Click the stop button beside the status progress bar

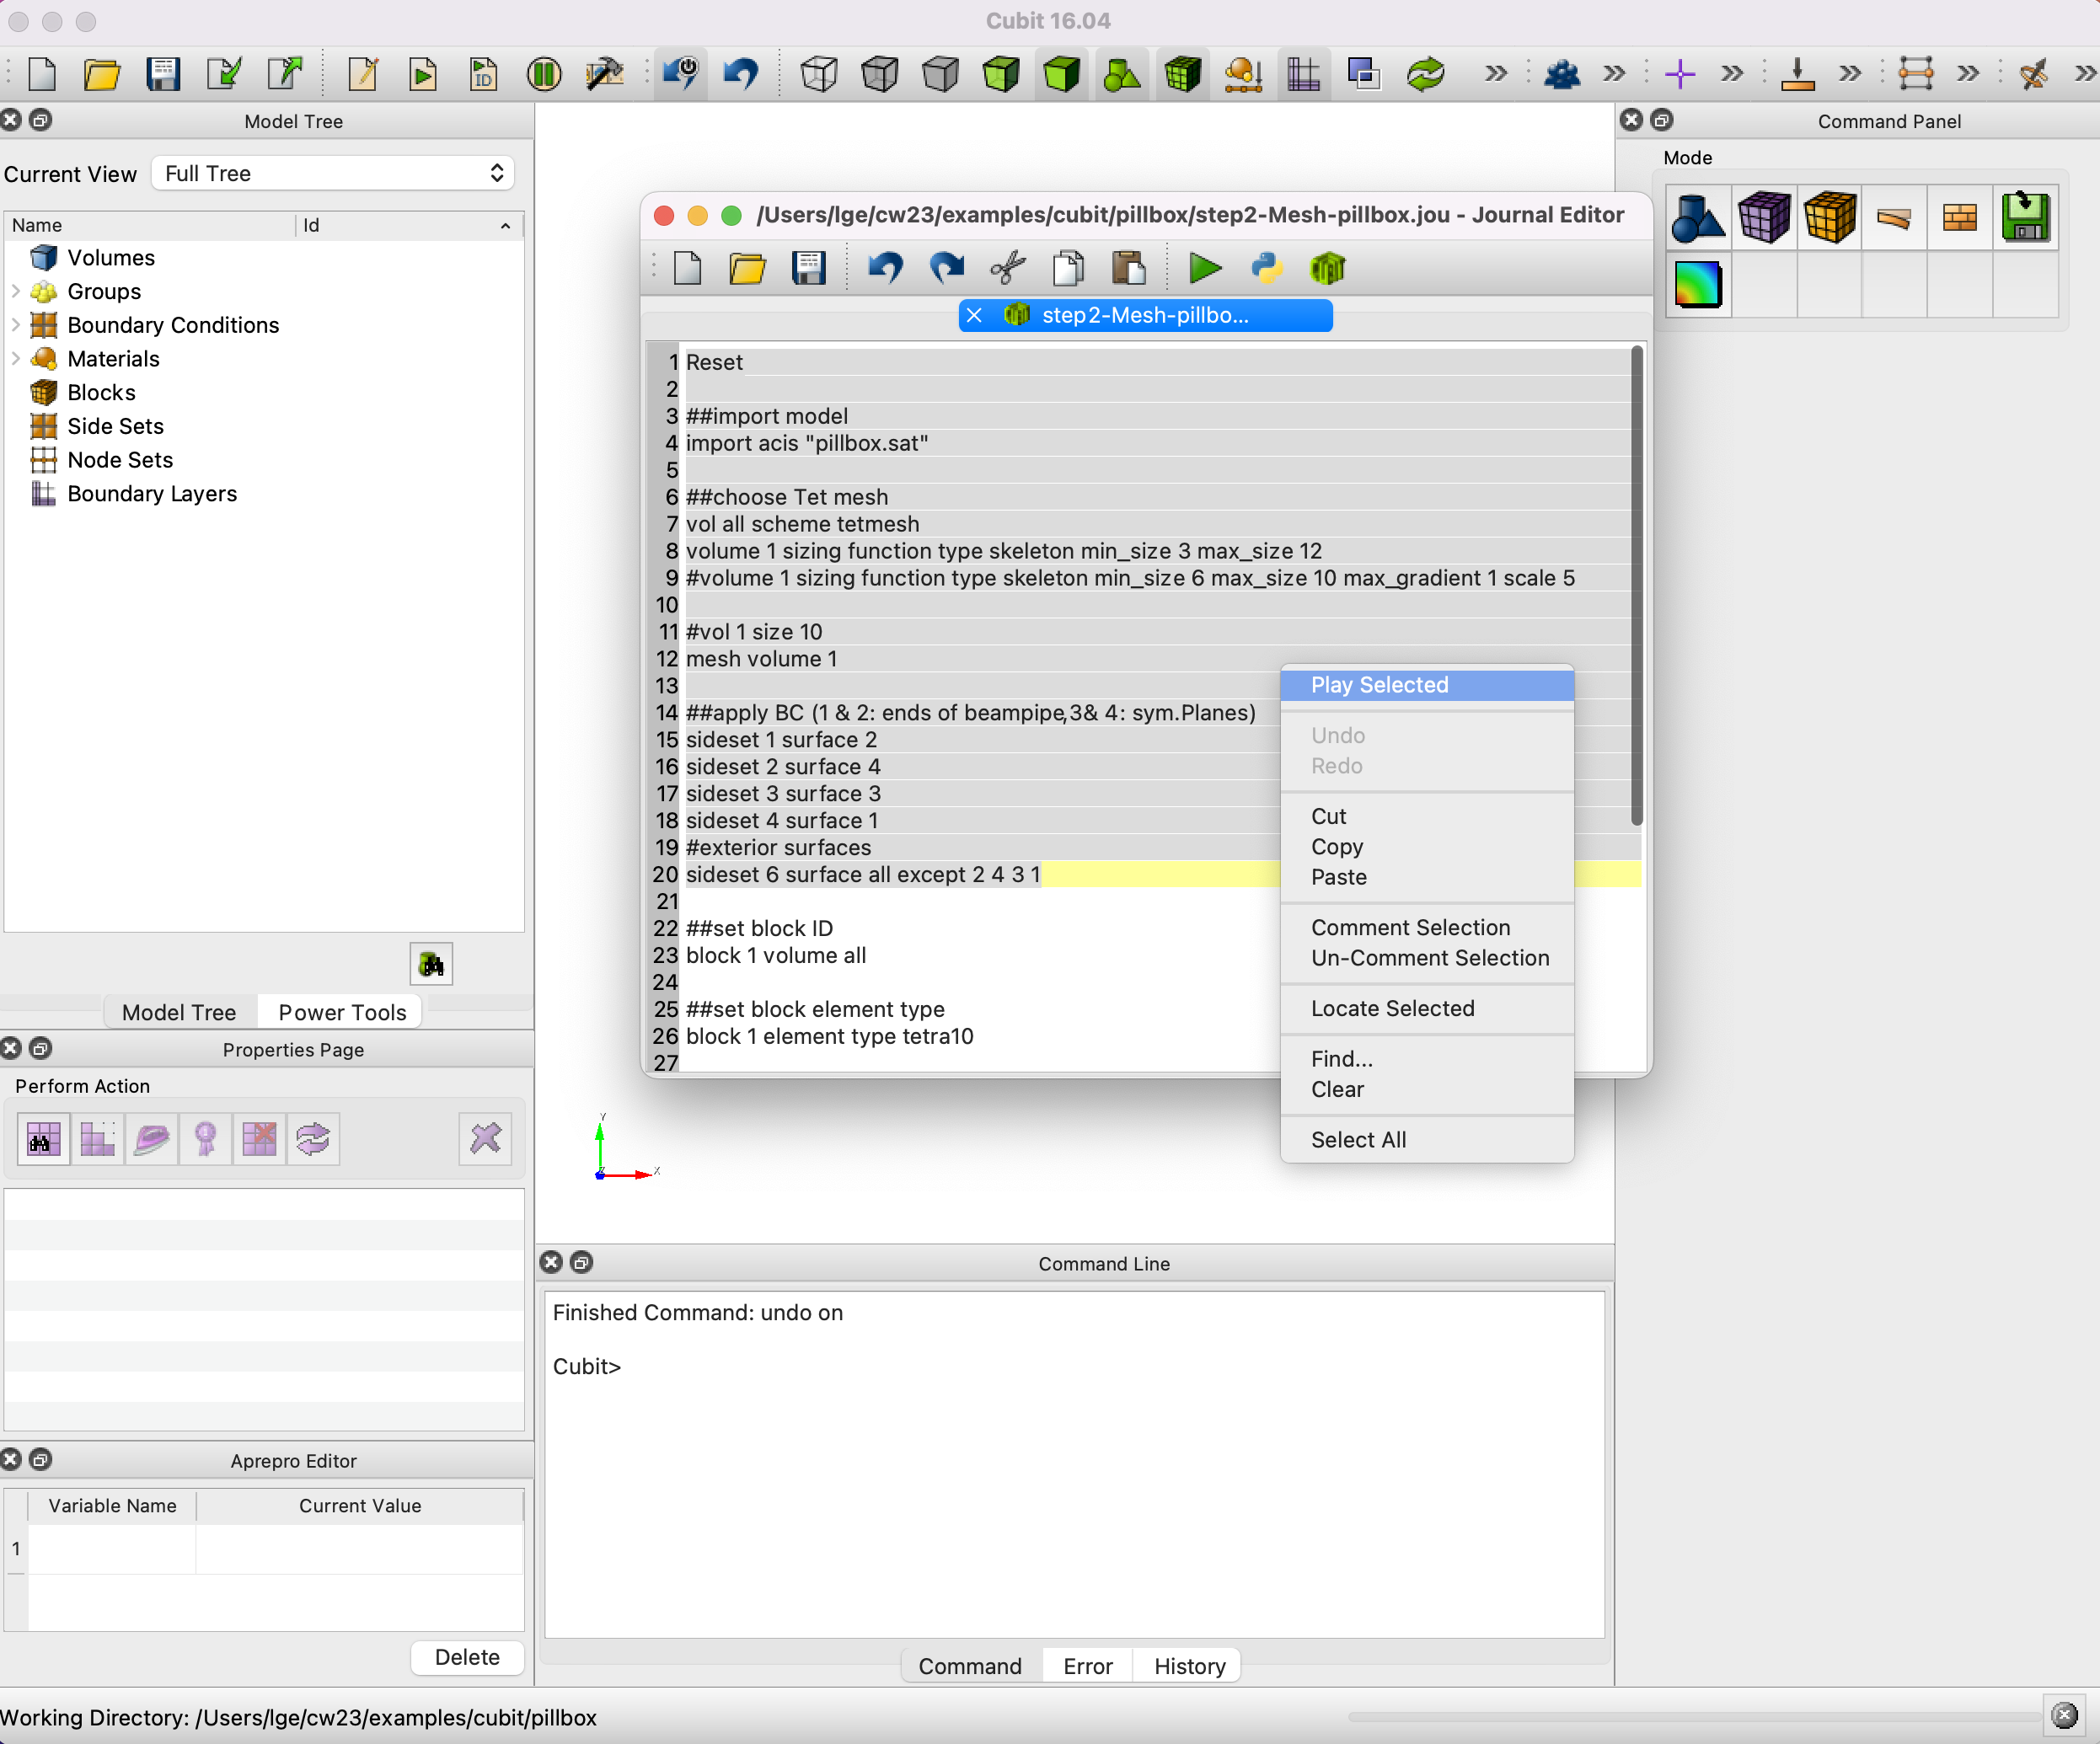pyautogui.click(x=2064, y=1716)
